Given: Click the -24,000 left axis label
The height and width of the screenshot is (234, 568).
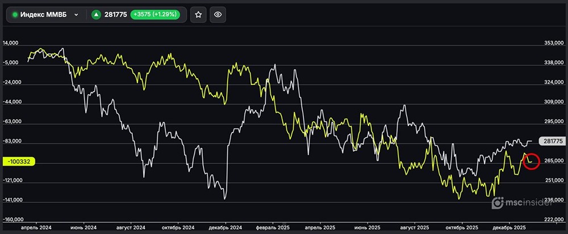Looking at the screenshot, I should [12, 83].
